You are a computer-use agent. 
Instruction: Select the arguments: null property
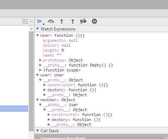tap(60, 40)
